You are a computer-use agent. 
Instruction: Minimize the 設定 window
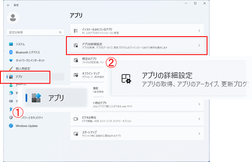[x=186, y=3]
